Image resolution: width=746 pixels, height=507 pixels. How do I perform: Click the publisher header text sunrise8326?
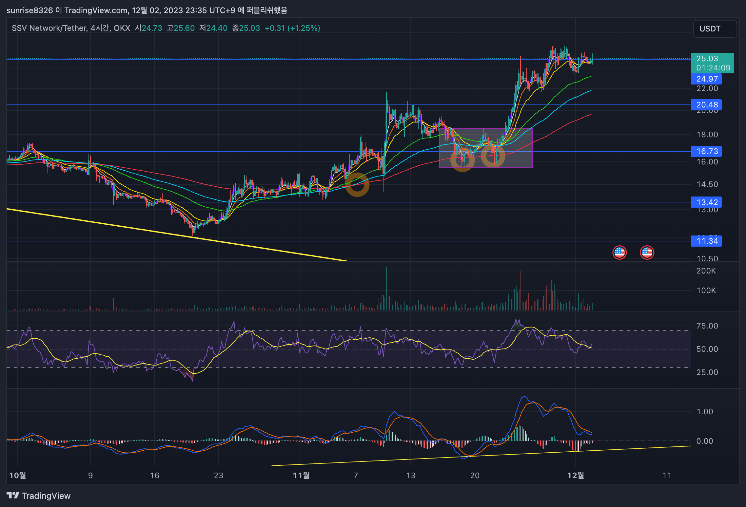[x=29, y=10]
